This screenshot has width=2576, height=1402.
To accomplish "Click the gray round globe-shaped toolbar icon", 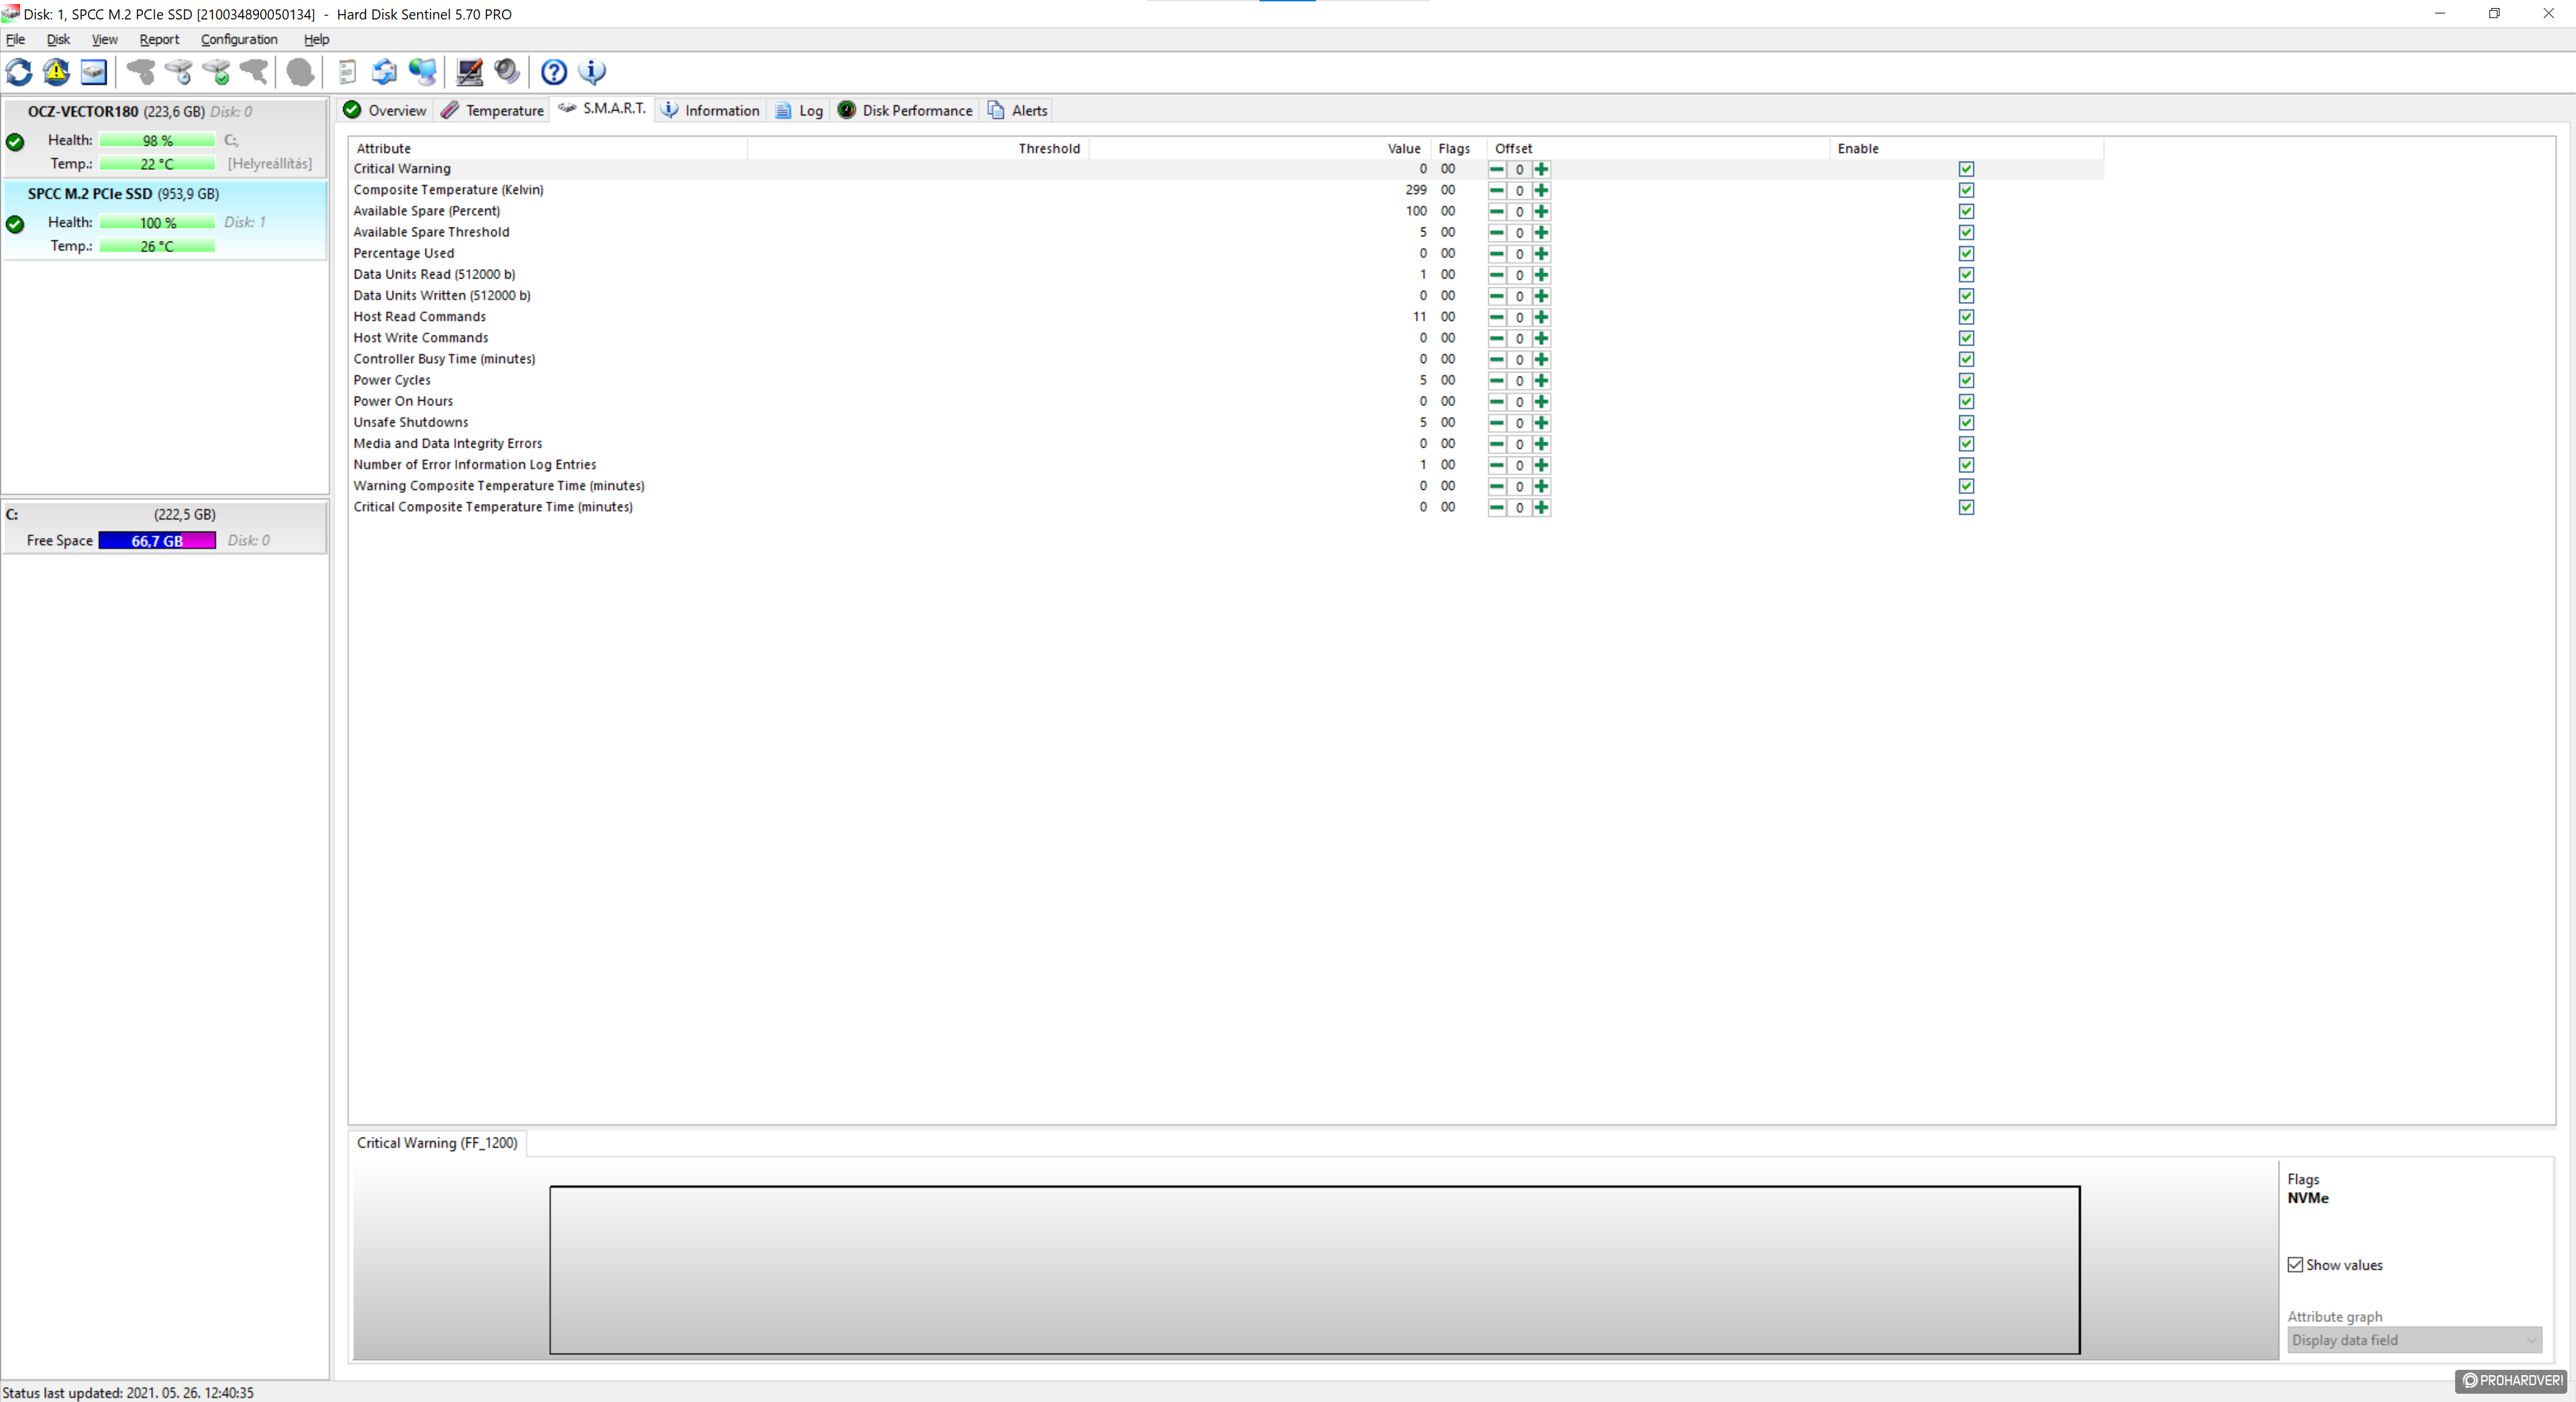I will (x=300, y=72).
